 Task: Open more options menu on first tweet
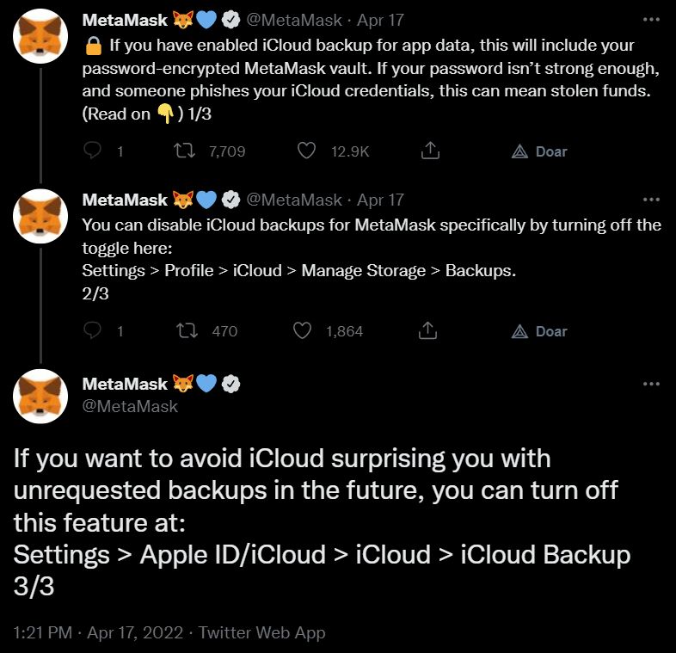coord(651,20)
